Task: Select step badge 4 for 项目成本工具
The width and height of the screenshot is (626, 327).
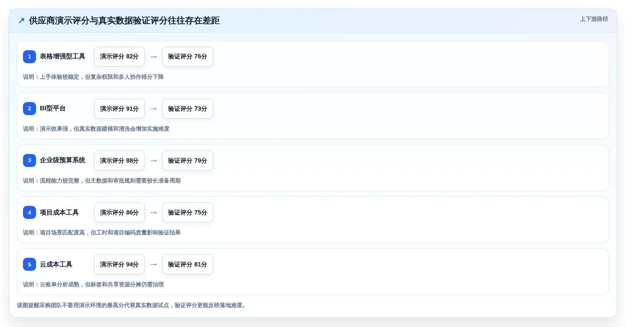Action: click(29, 212)
